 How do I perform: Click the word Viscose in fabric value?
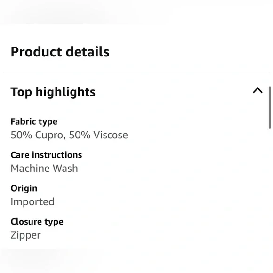[x=111, y=135]
